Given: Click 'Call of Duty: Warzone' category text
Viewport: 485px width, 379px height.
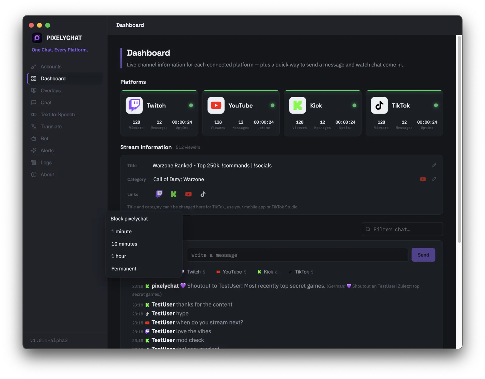Looking at the screenshot, I should (x=179, y=179).
